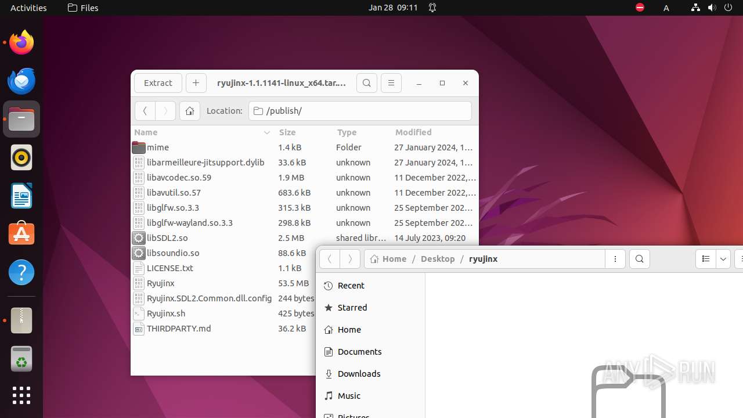The image size is (743, 418).
Task: Click Desktop in the Files path bar
Action: pos(438,259)
